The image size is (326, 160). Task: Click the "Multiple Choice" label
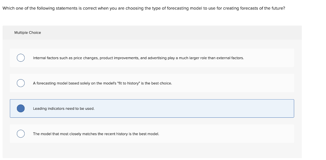(x=28, y=33)
